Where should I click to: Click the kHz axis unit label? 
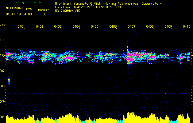[x=3, y=25]
